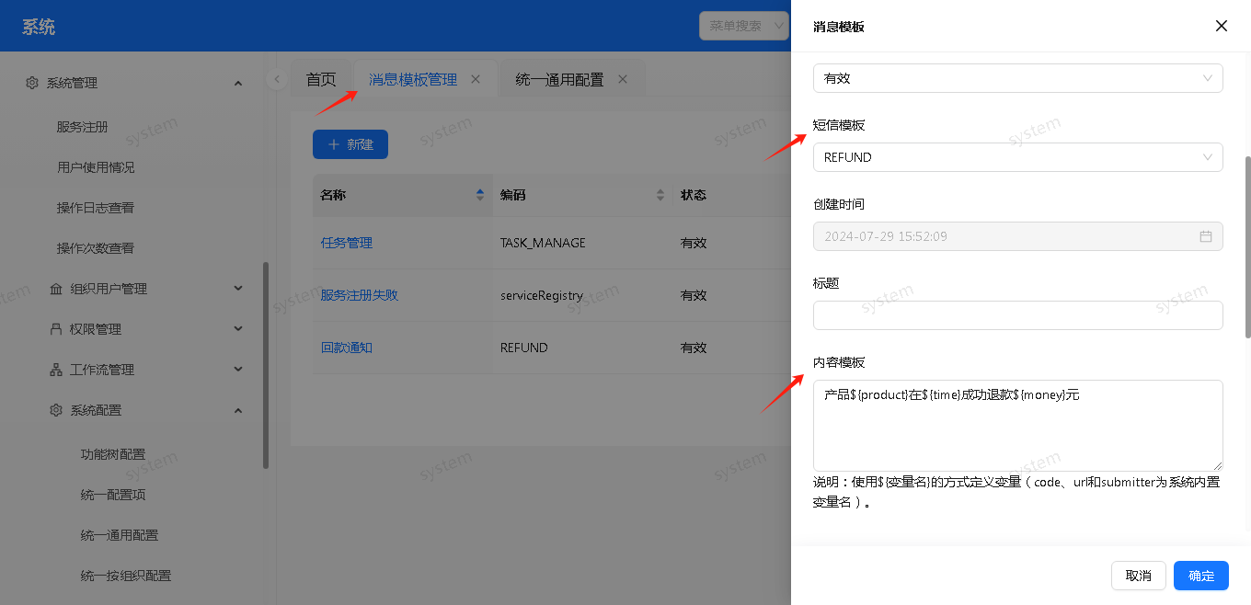Click the 取消 button
This screenshot has width=1251, height=605.
(1138, 576)
